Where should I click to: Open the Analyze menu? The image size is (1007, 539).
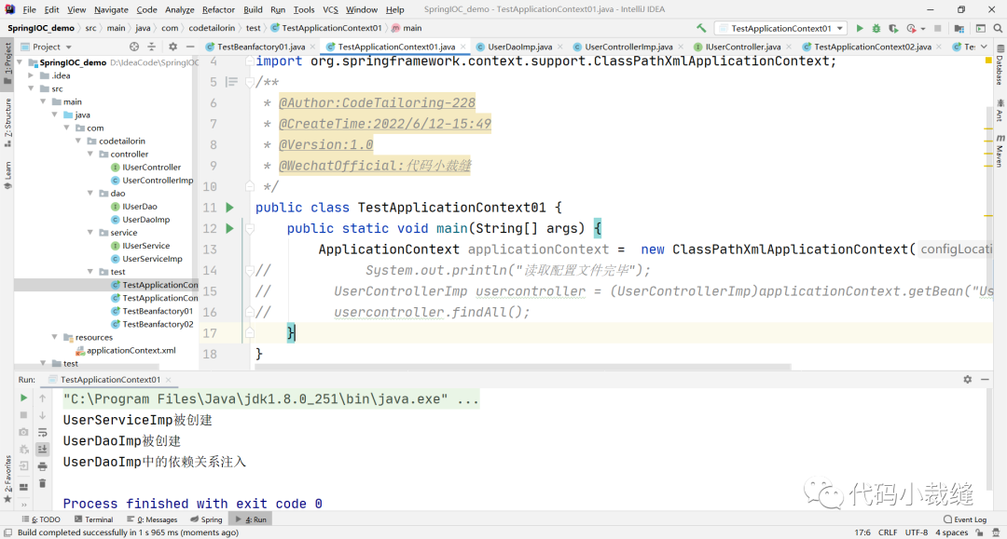[x=179, y=9]
